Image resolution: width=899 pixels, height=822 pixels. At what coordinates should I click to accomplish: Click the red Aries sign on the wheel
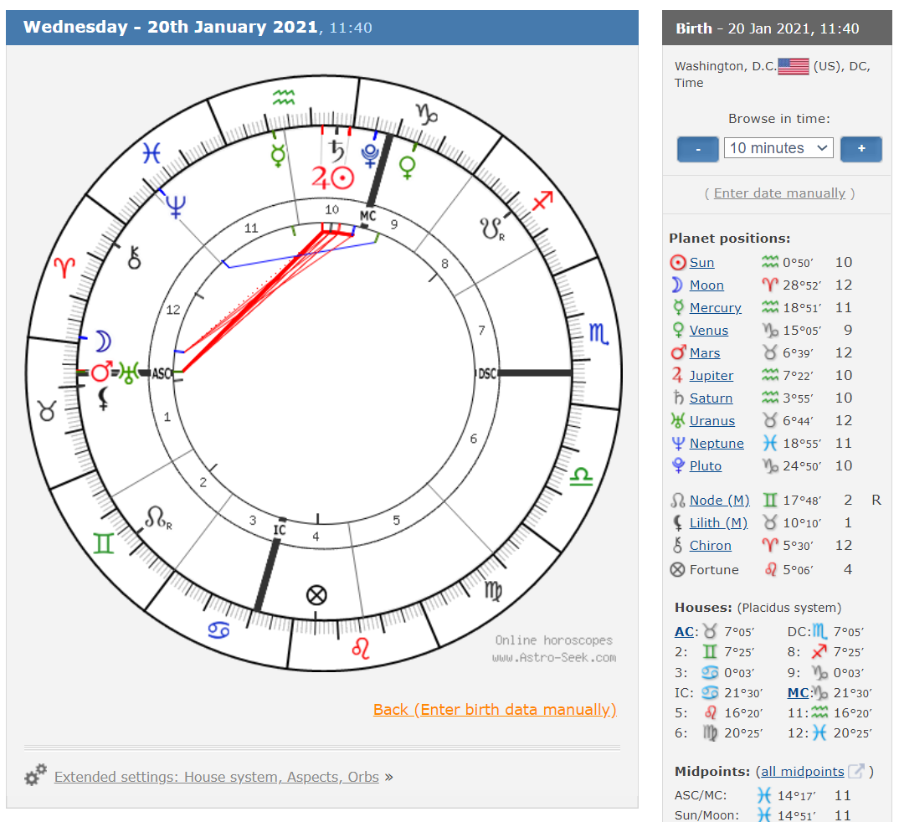[64, 267]
